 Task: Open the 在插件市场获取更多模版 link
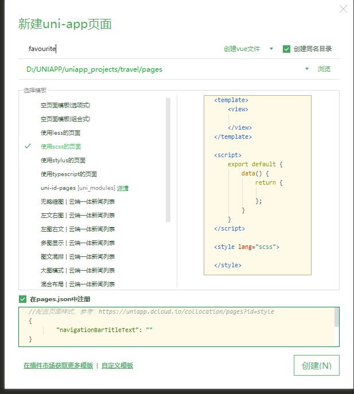[59, 365]
